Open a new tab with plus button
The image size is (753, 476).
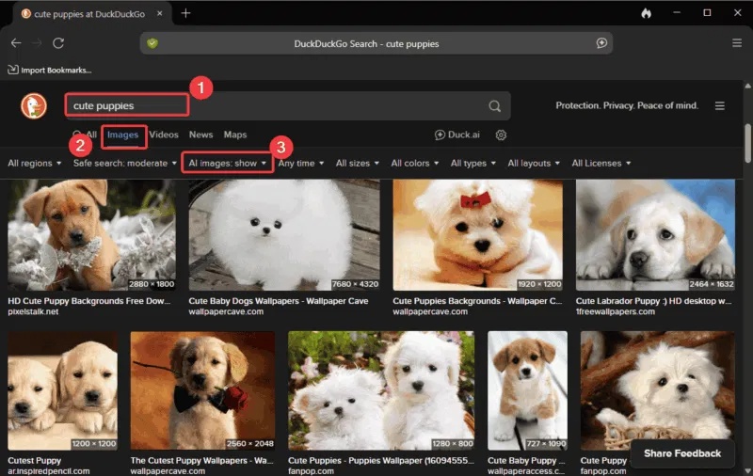pyautogui.click(x=185, y=13)
